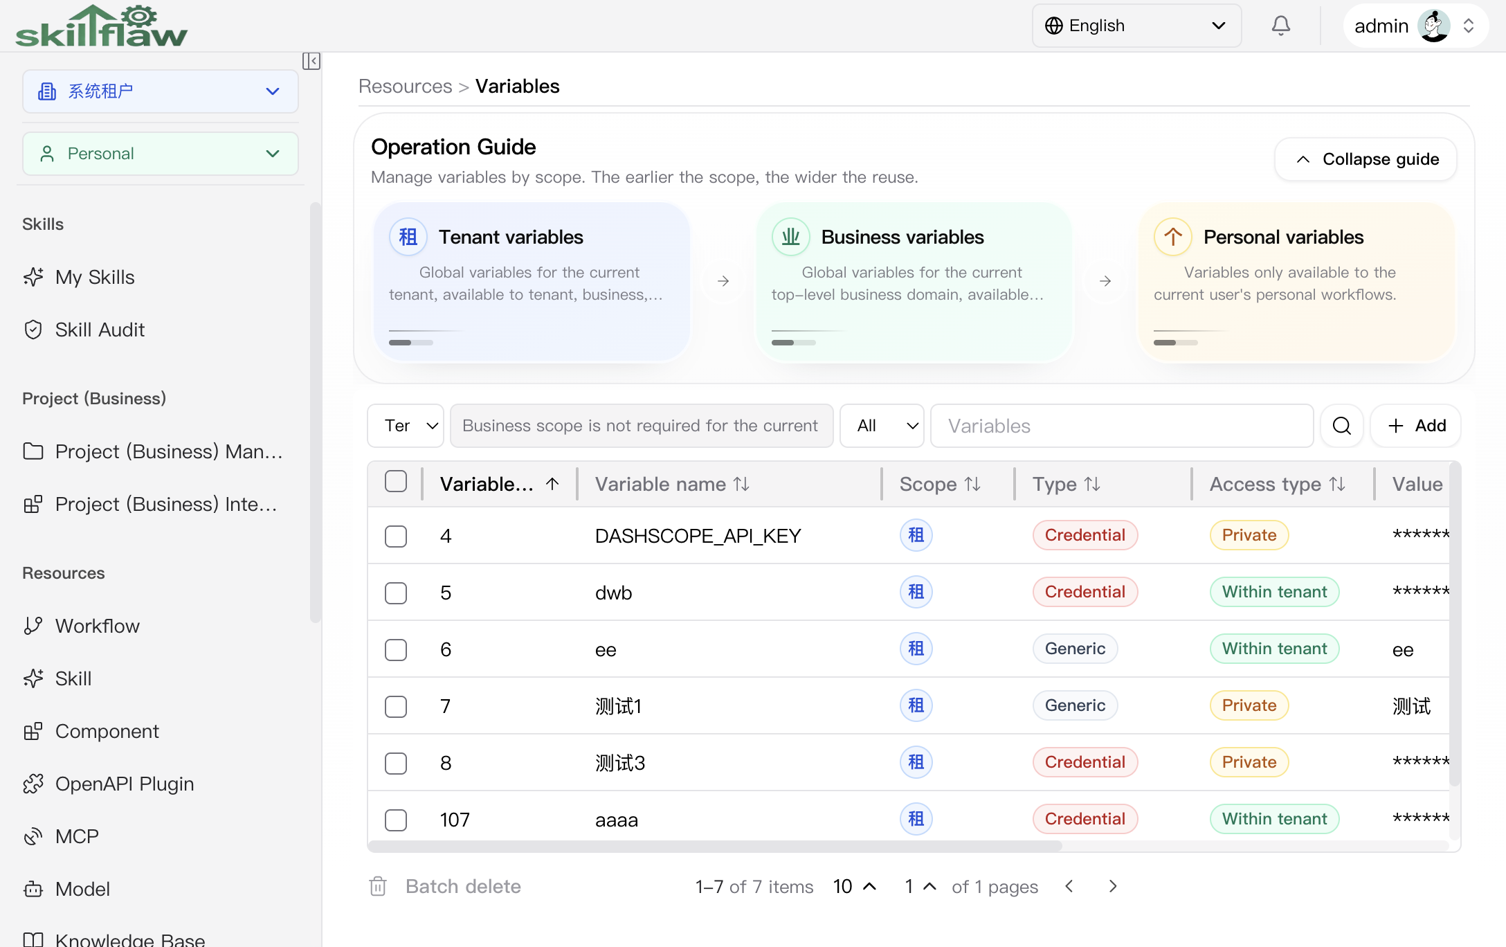Go to the next page arrow

pyautogui.click(x=1113, y=886)
